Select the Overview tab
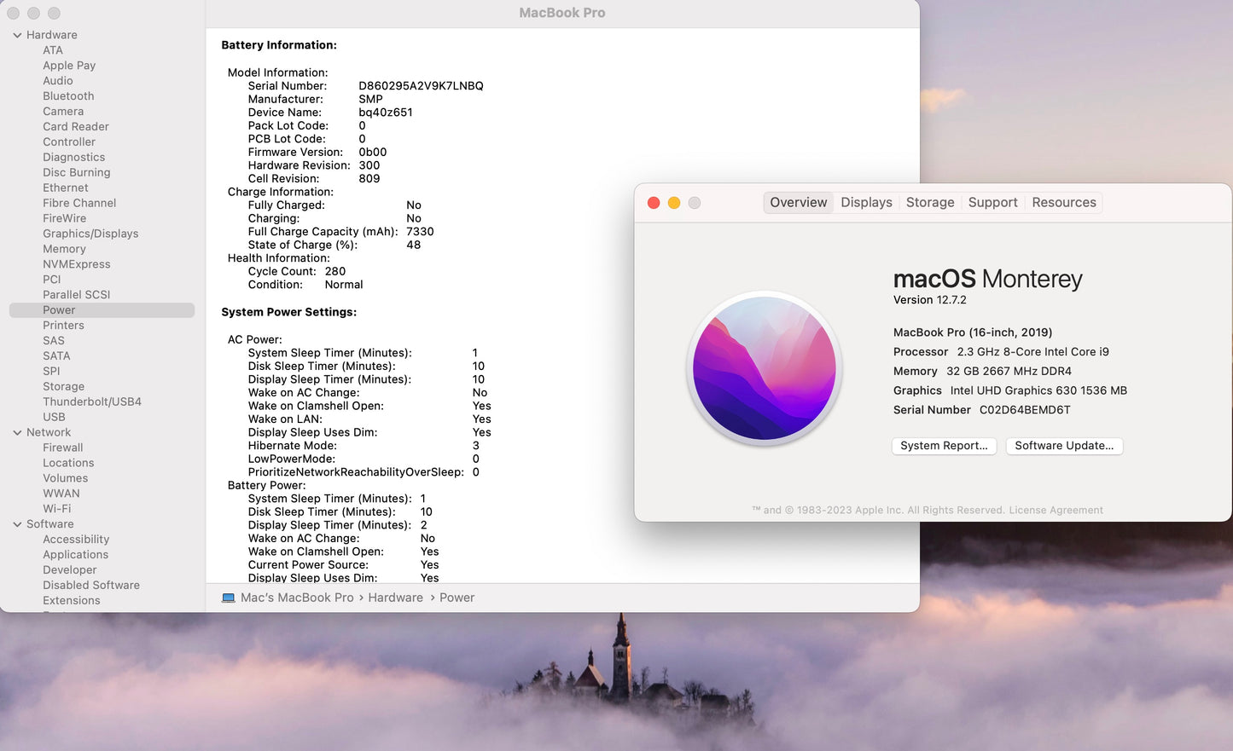1233x751 pixels. pyautogui.click(x=798, y=202)
